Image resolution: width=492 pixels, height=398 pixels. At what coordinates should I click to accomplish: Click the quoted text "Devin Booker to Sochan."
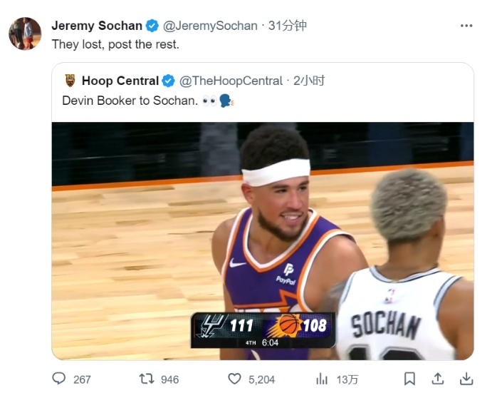[x=130, y=101]
